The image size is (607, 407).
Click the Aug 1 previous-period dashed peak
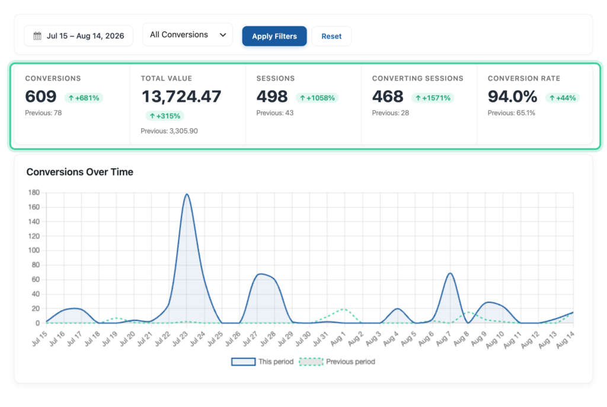[x=344, y=309]
